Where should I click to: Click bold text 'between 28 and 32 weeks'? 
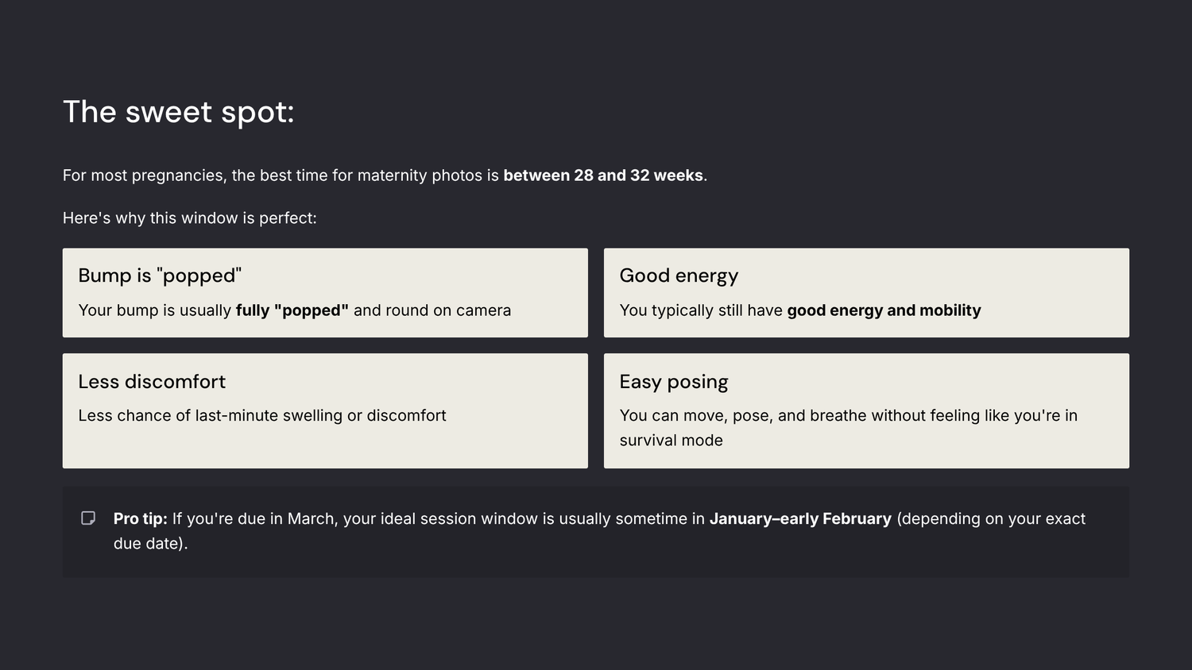tap(603, 175)
